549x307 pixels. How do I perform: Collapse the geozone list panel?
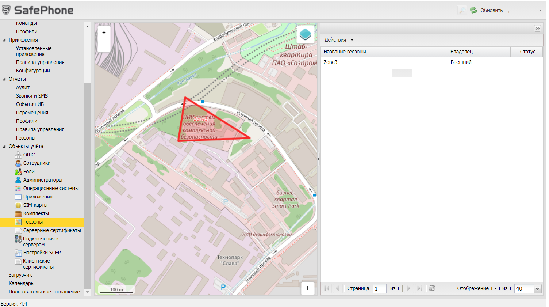point(537,29)
